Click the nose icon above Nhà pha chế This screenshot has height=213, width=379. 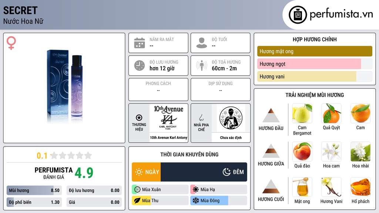(201, 118)
